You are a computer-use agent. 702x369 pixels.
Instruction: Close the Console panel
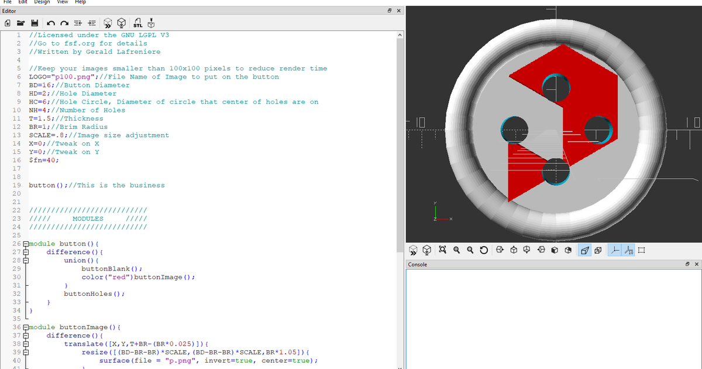(697, 265)
